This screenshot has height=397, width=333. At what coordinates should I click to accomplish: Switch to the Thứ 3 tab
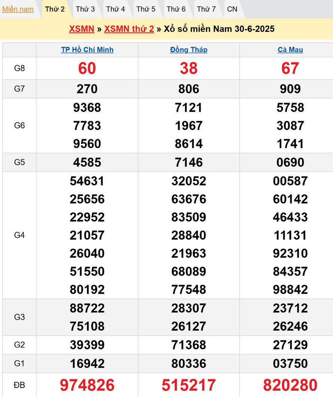click(x=85, y=9)
